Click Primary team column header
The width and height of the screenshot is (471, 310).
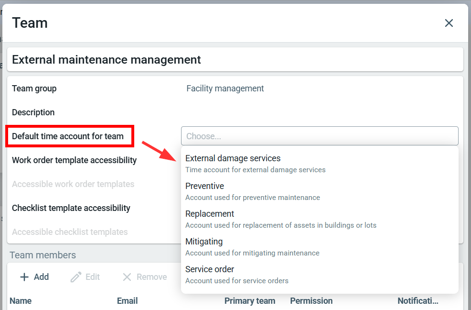point(250,301)
